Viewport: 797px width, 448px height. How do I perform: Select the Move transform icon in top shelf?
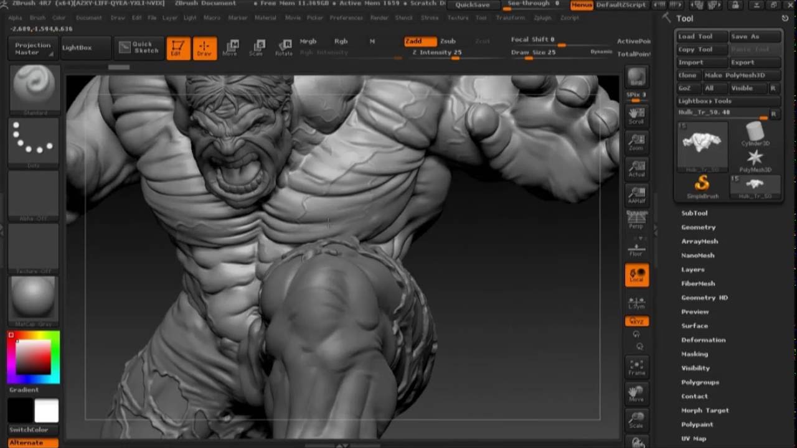(x=230, y=49)
